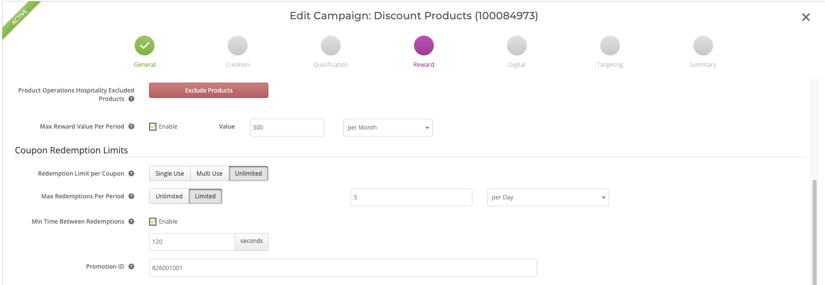
Task: Go to the Targeting step
Action: 610,46
